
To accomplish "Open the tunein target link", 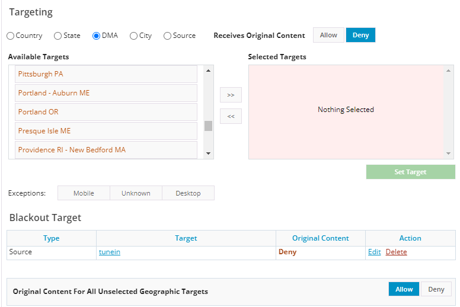I will pyautogui.click(x=110, y=252).
